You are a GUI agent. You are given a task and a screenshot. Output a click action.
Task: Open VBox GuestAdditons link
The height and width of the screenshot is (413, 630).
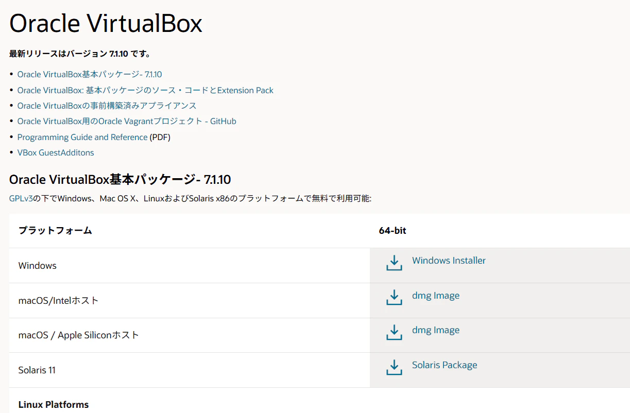pos(56,152)
